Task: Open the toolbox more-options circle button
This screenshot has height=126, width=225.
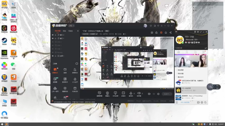Action: 76,64
